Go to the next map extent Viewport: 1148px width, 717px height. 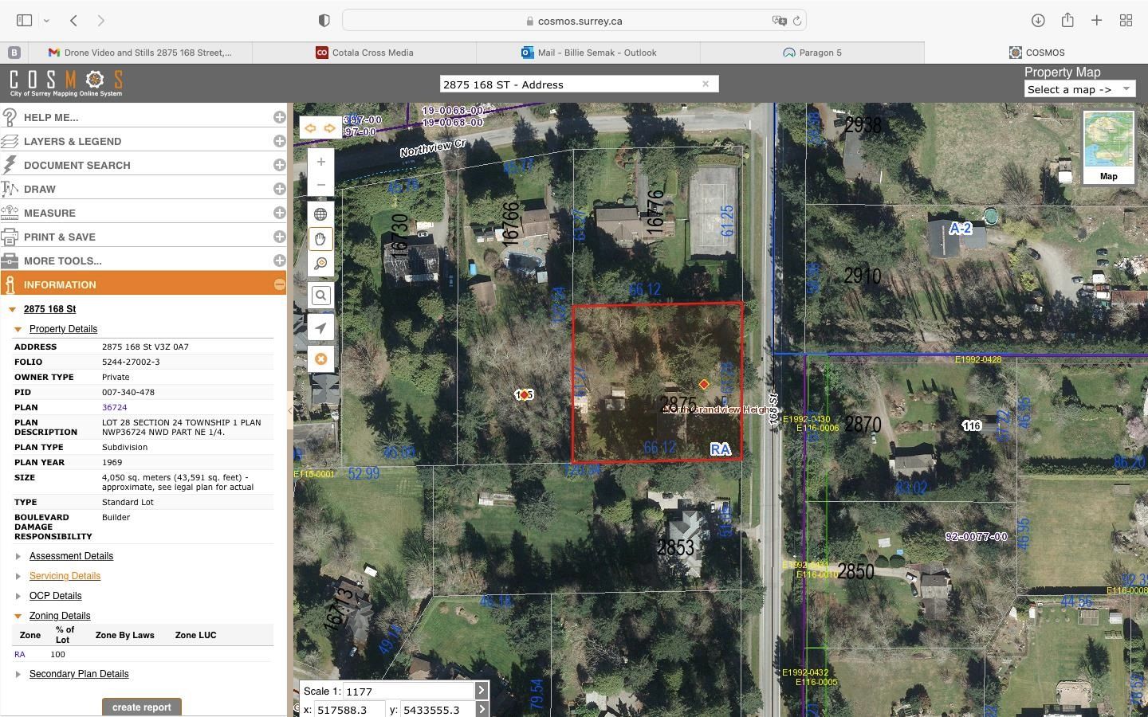coord(329,128)
